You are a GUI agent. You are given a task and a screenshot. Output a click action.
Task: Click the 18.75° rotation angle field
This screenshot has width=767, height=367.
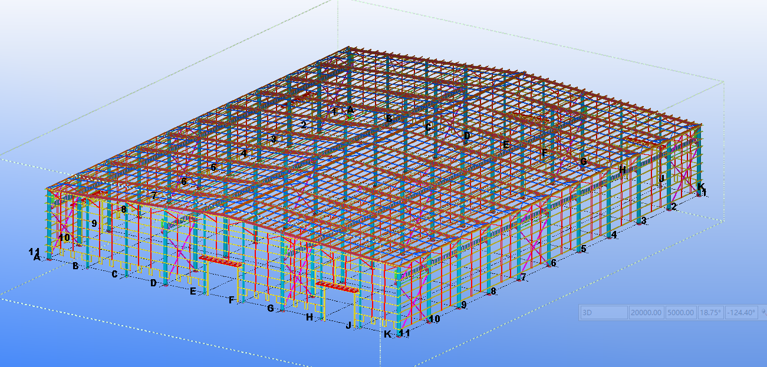click(711, 313)
